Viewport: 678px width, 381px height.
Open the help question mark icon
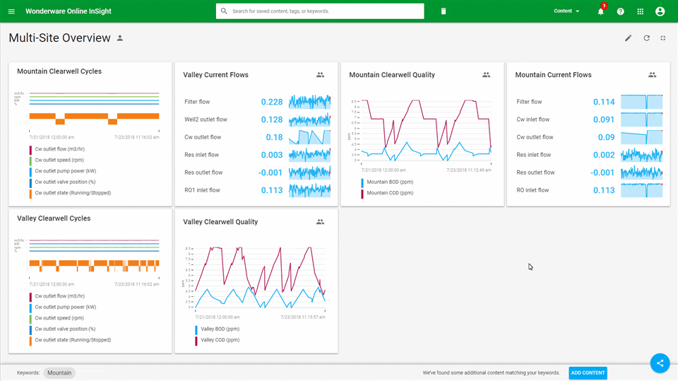621,11
